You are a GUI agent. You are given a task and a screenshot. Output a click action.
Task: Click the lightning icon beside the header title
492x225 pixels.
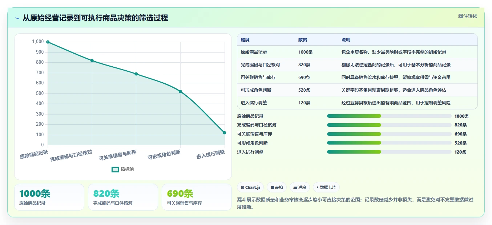[17, 18]
